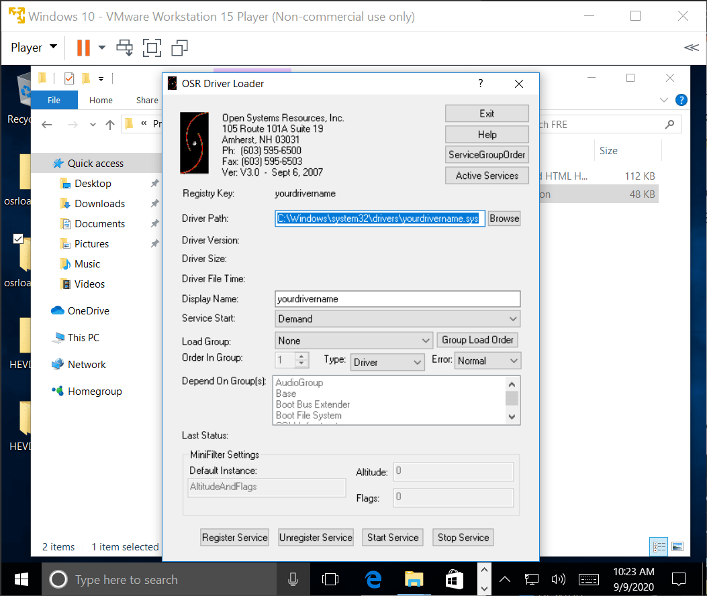
Task: Switch VMware to Unity mode
Action: click(179, 48)
